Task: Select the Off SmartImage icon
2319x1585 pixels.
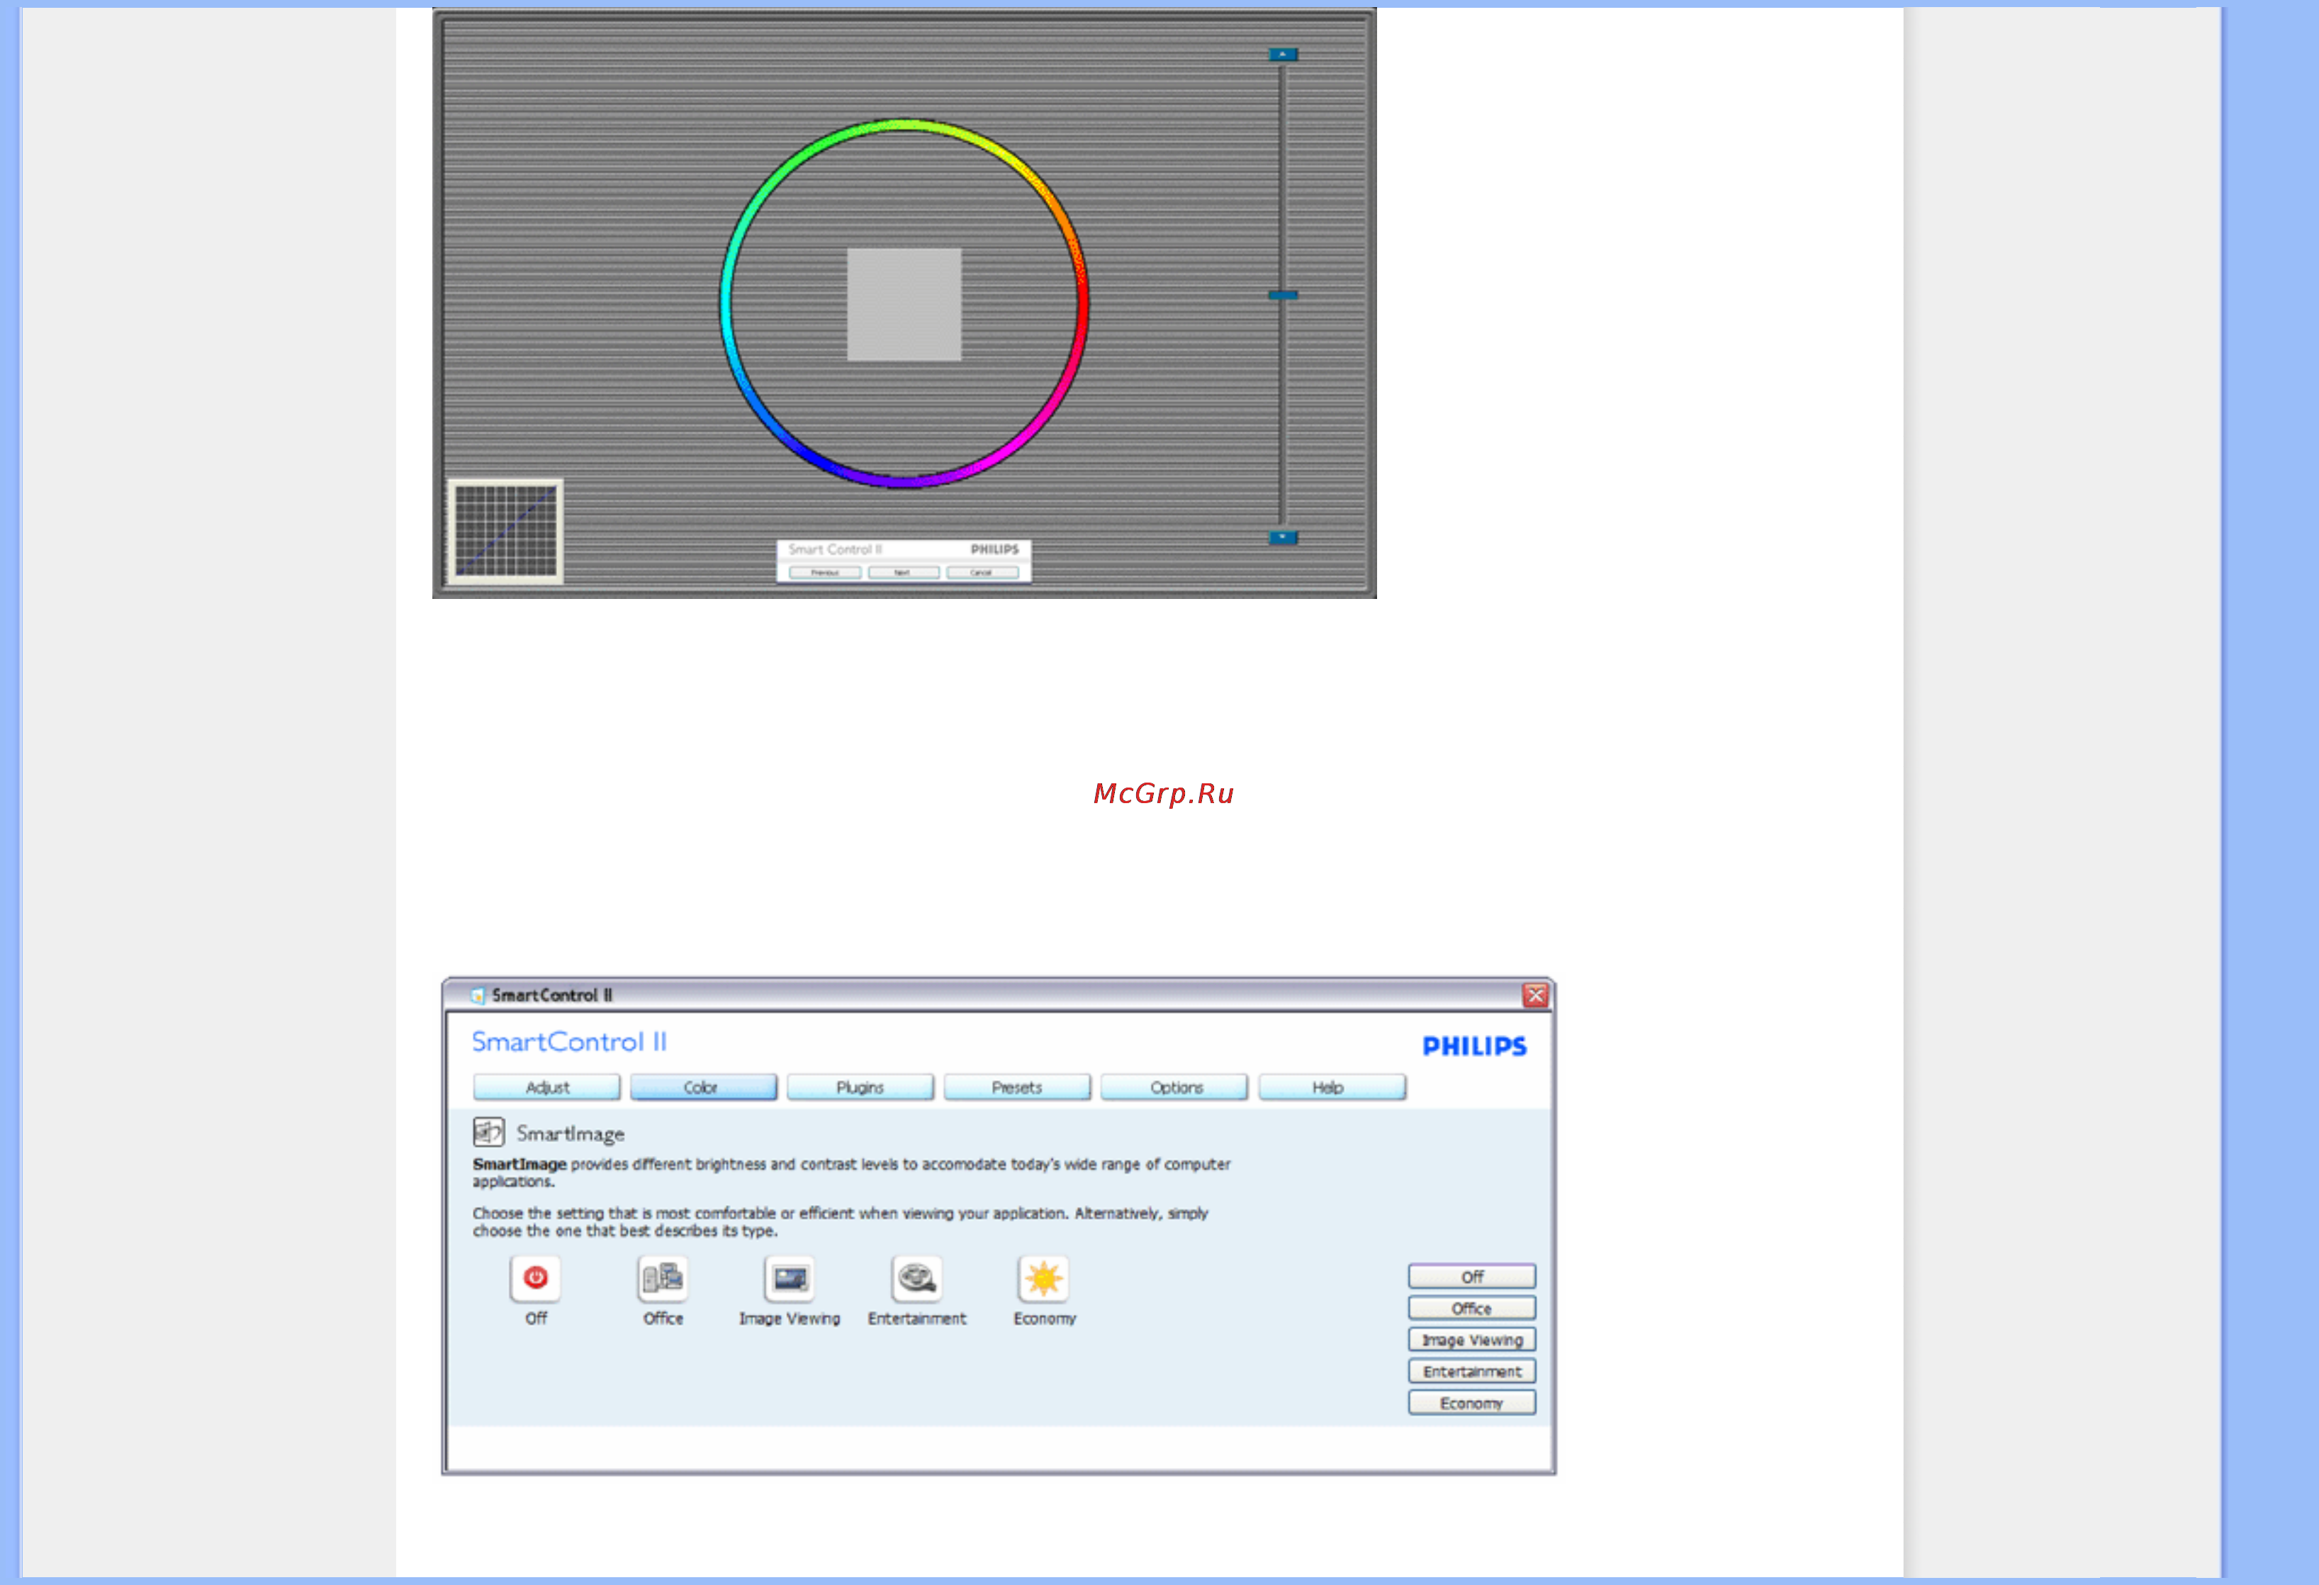Action: pyautogui.click(x=535, y=1279)
